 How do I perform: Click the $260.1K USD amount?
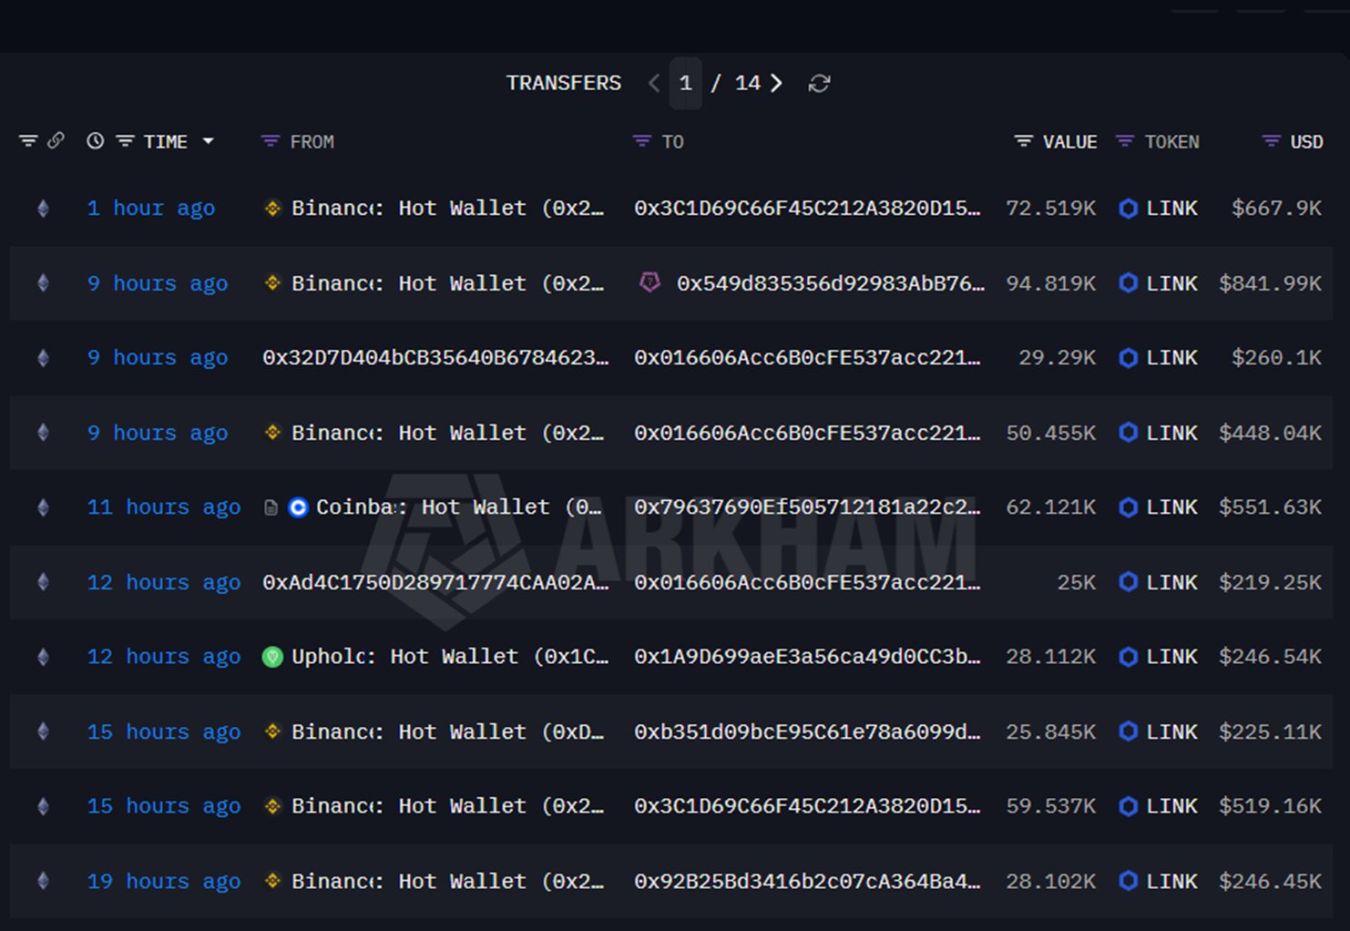[x=1276, y=358]
